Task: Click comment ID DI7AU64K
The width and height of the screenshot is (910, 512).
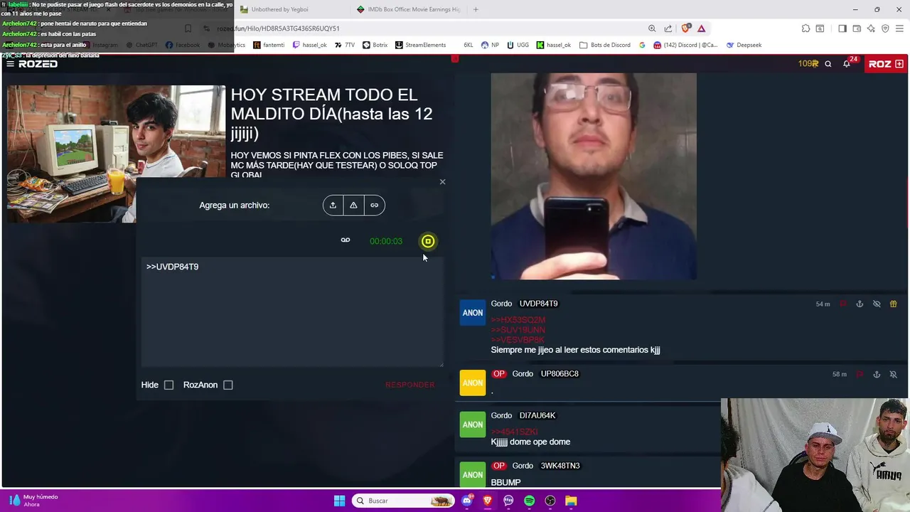Action: (x=537, y=415)
